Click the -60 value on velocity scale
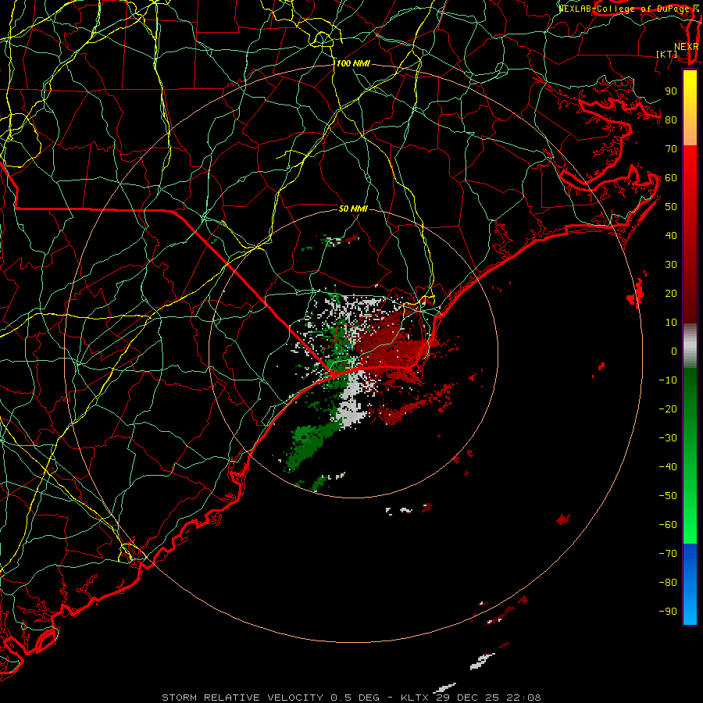 [668, 525]
